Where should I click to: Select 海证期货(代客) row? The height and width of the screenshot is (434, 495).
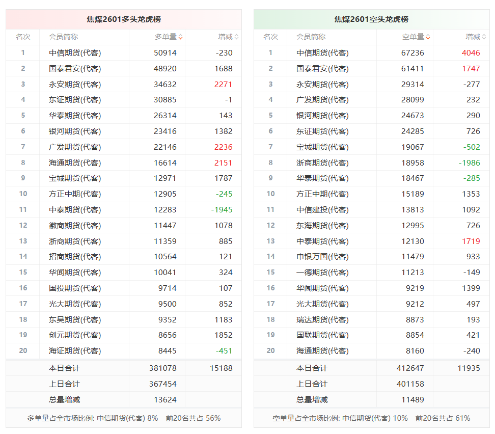(124, 351)
